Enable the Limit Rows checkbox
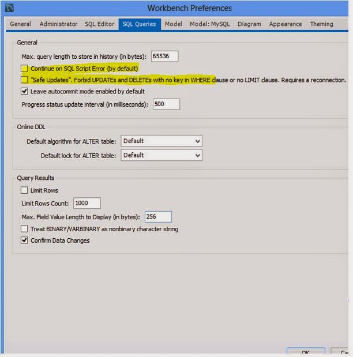Image resolution: width=353 pixels, height=357 pixels. [x=24, y=190]
